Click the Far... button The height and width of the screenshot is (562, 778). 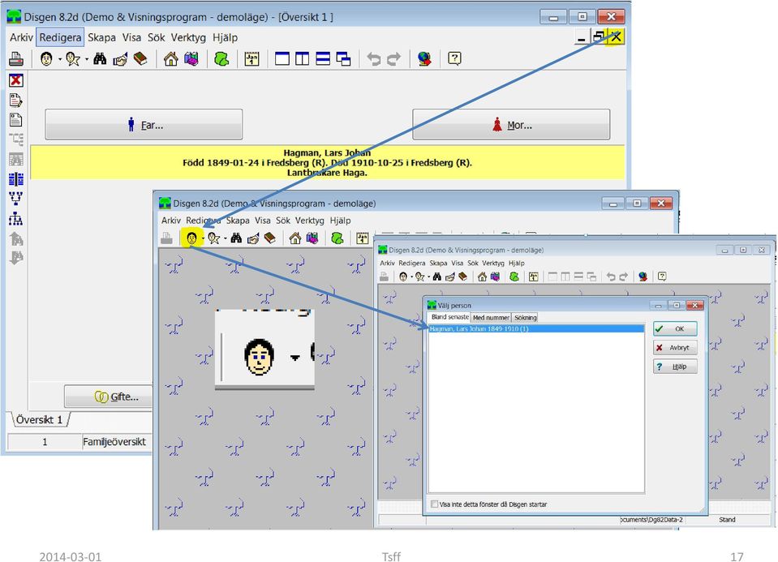(x=144, y=125)
